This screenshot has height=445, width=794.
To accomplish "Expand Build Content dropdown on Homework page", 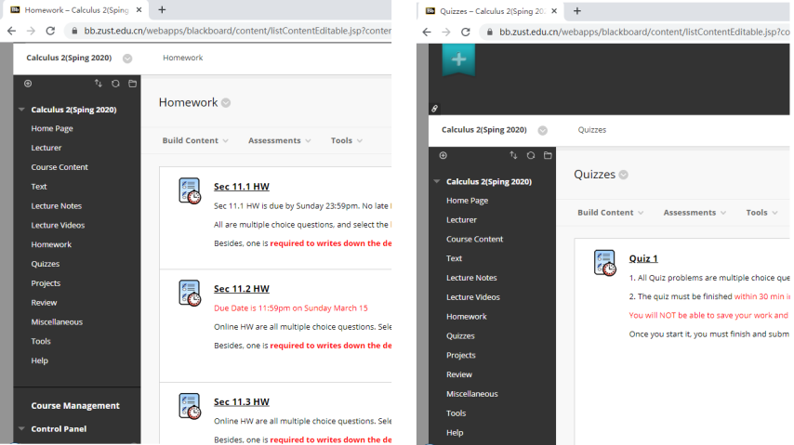I will (195, 140).
